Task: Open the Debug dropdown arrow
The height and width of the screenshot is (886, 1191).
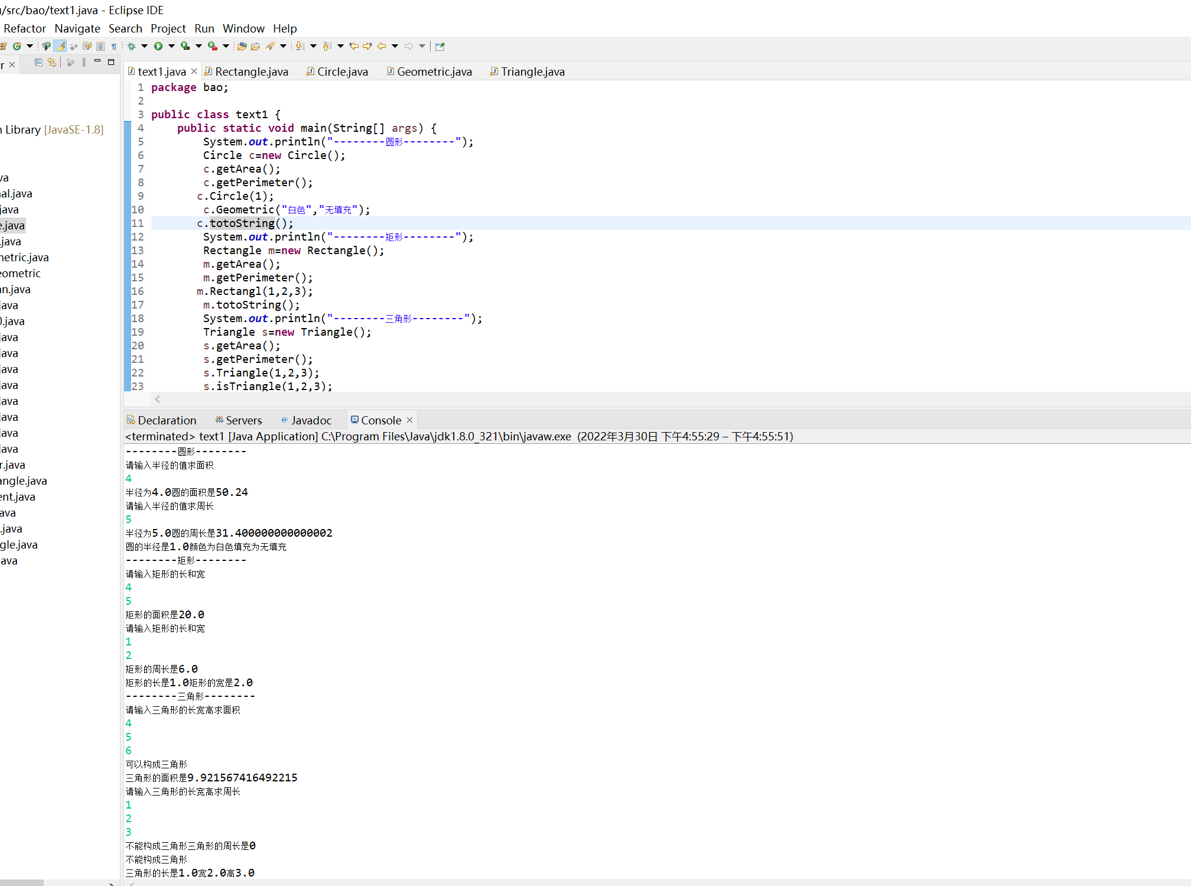Action: coord(144,46)
